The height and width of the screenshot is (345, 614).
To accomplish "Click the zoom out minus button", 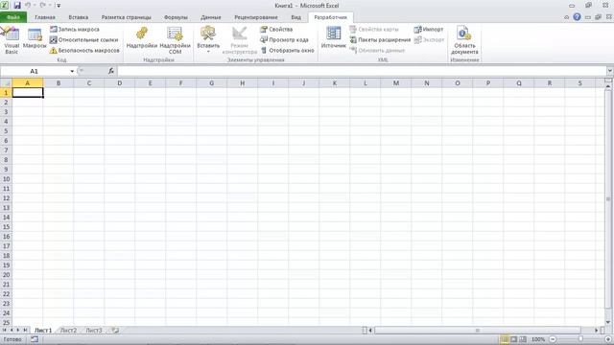I will pyautogui.click(x=553, y=339).
